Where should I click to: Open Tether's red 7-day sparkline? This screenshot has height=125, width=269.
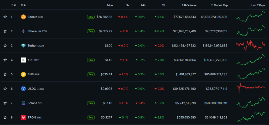pos(250,45)
